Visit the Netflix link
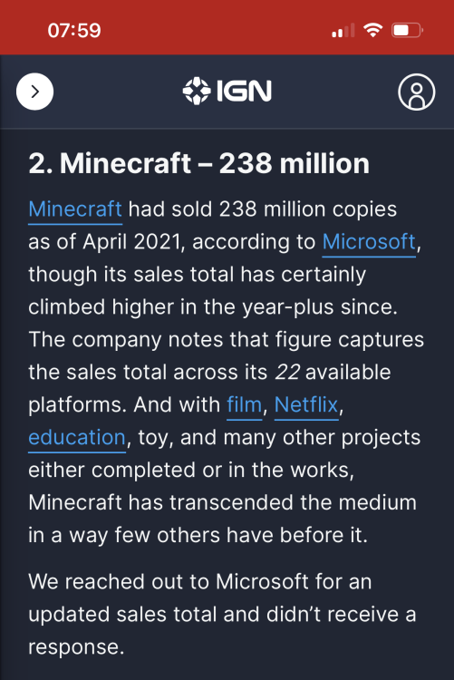This screenshot has height=680, width=454. point(306,405)
